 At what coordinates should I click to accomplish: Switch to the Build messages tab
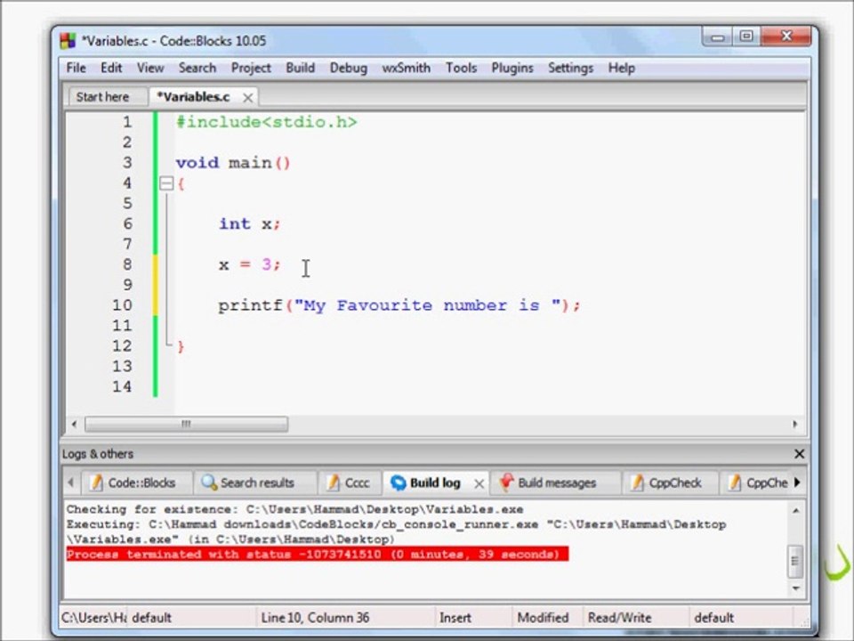[554, 483]
